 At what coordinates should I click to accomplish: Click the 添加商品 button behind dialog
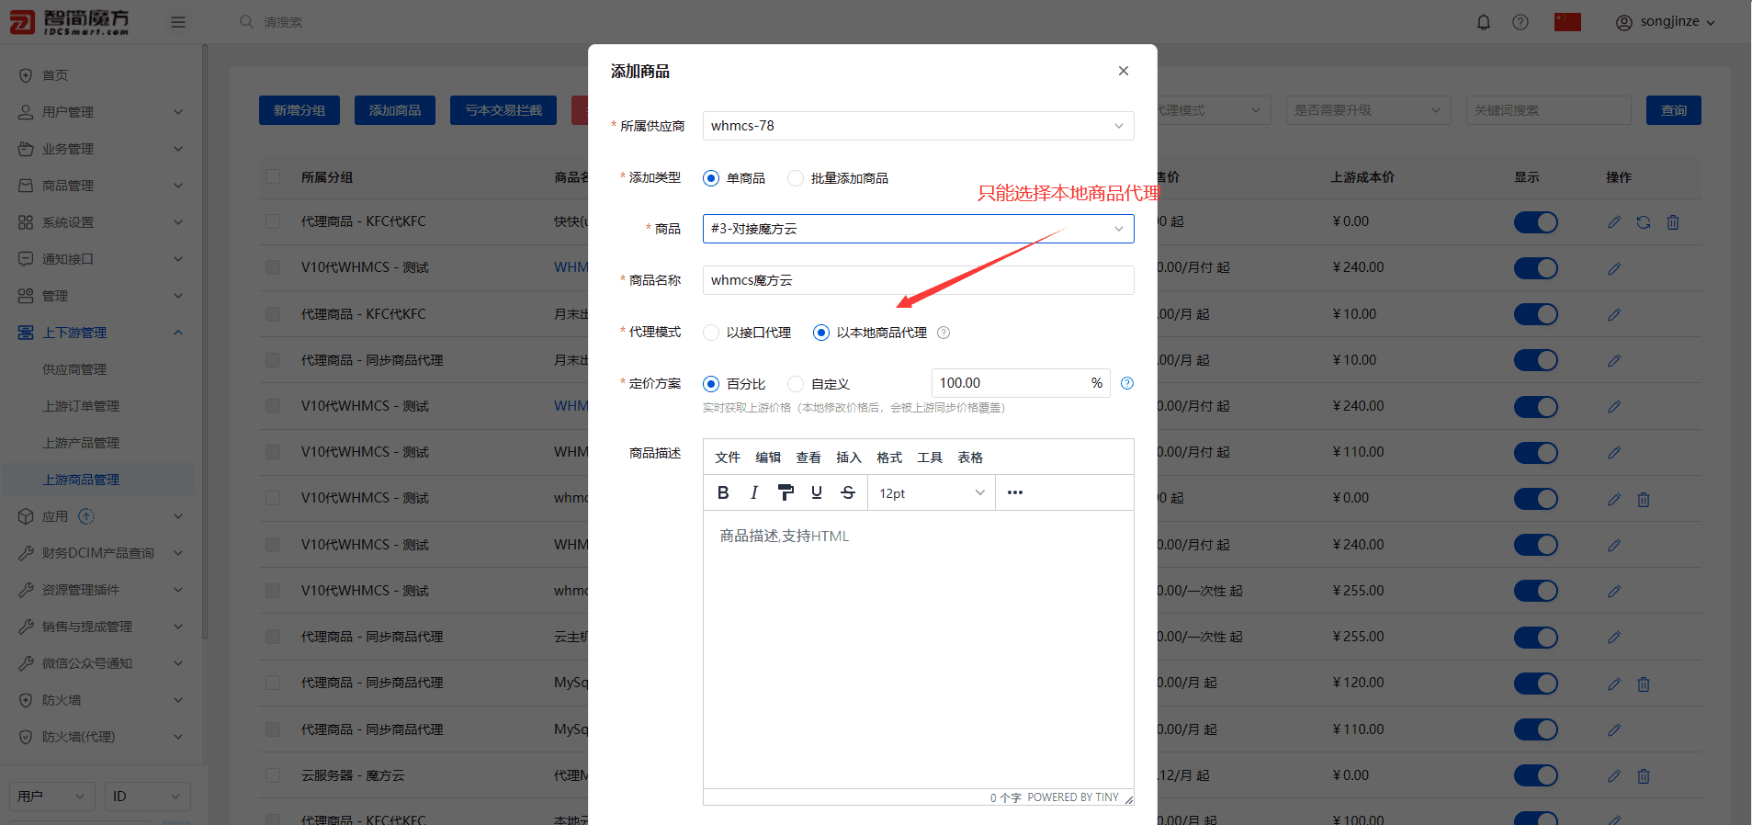[395, 110]
